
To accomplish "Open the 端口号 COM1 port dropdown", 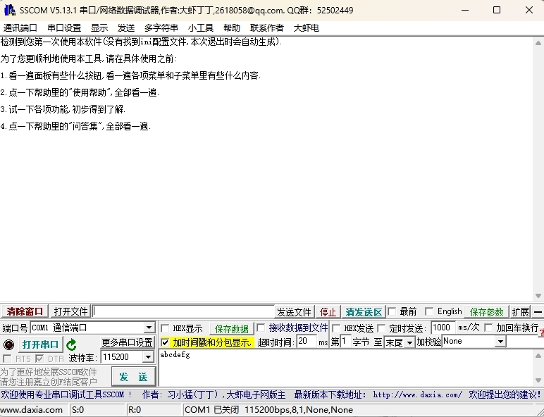I will pyautogui.click(x=149, y=328).
